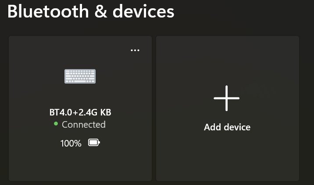Show more options for BT4.0+2.4G KB
314x185 pixels.
(135, 50)
